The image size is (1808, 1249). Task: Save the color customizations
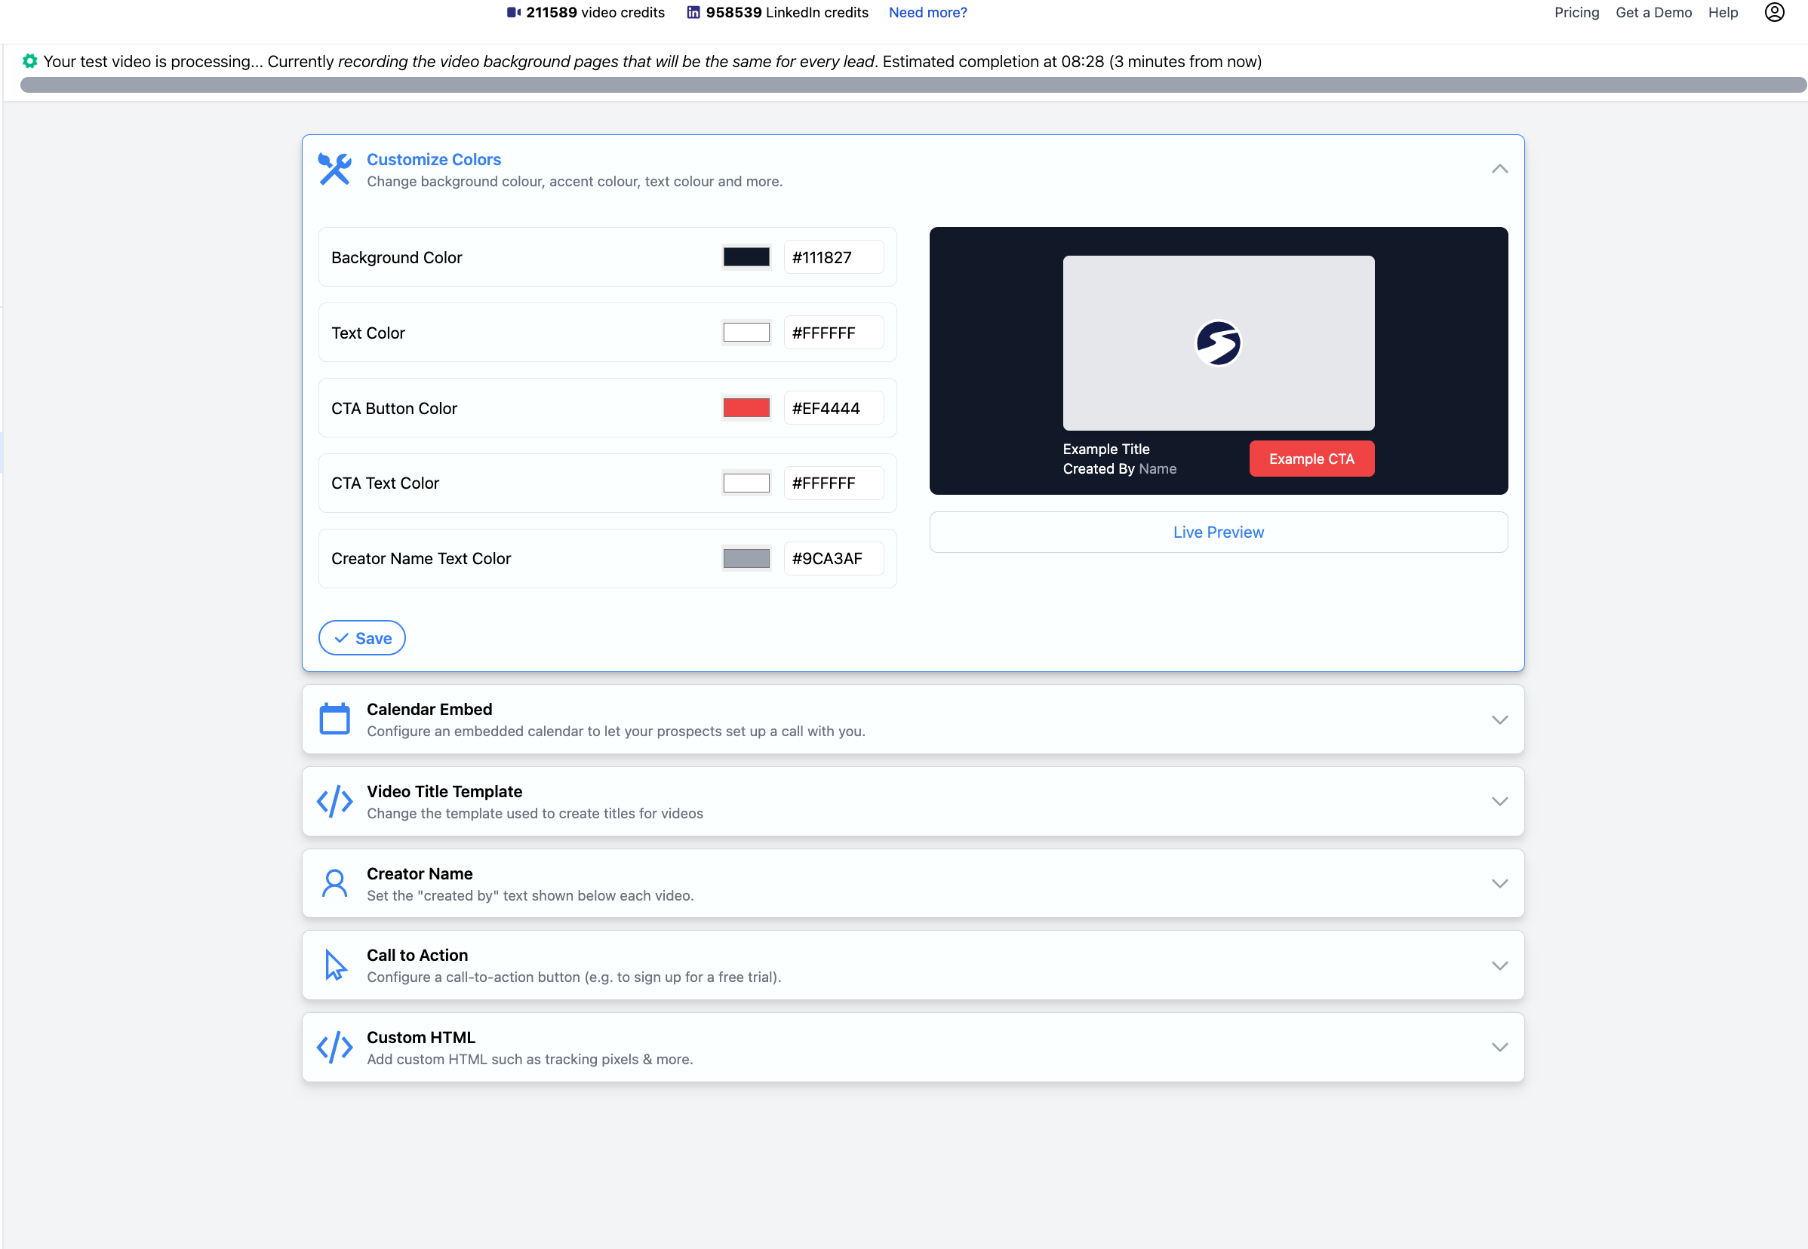(361, 638)
